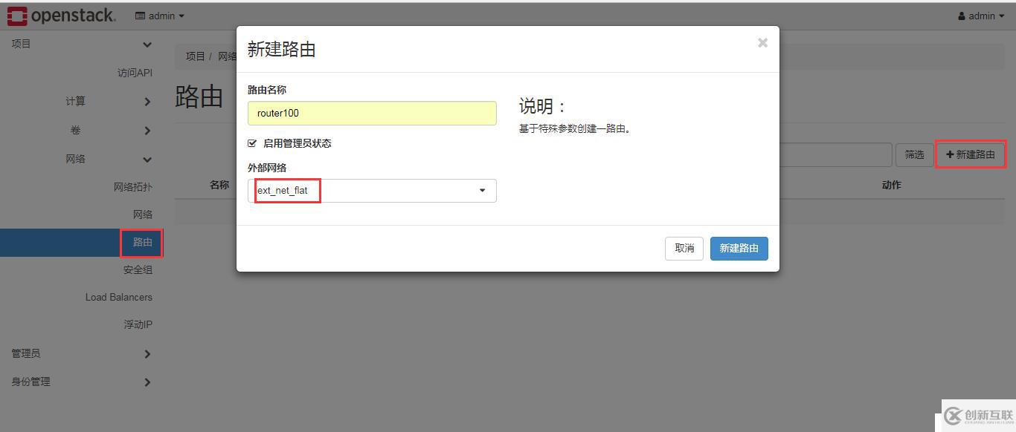
Task: Click the 名称 column header
Action: point(219,185)
